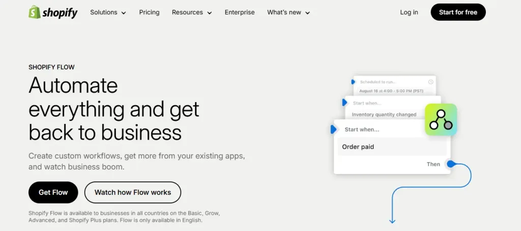521x231 pixels.
Task: Open the Pricing page
Action: [x=149, y=12]
